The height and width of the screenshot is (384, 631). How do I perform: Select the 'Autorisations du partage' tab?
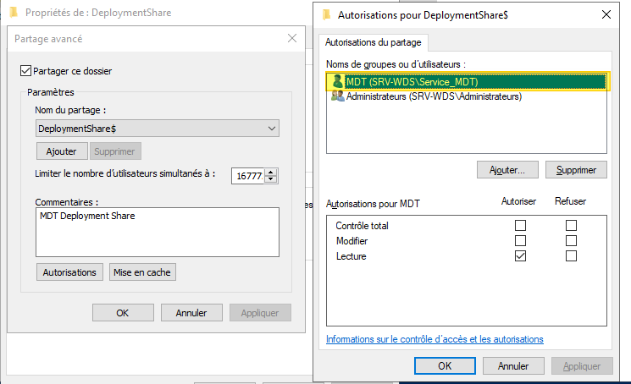click(x=373, y=42)
